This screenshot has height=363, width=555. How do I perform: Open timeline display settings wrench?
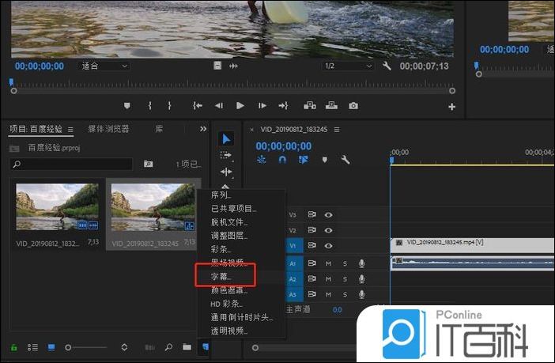pyautogui.click(x=345, y=159)
